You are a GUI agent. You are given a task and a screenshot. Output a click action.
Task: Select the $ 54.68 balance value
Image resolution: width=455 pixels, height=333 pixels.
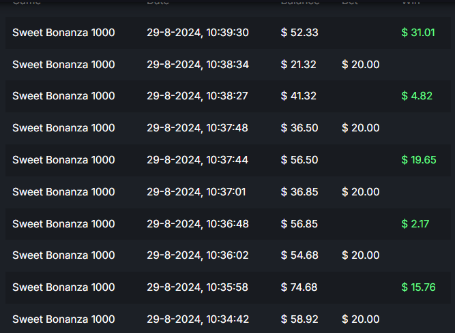coord(299,255)
